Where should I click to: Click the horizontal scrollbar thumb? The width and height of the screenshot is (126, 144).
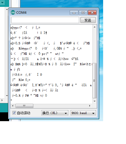pyautogui.click(x=24, y=106)
